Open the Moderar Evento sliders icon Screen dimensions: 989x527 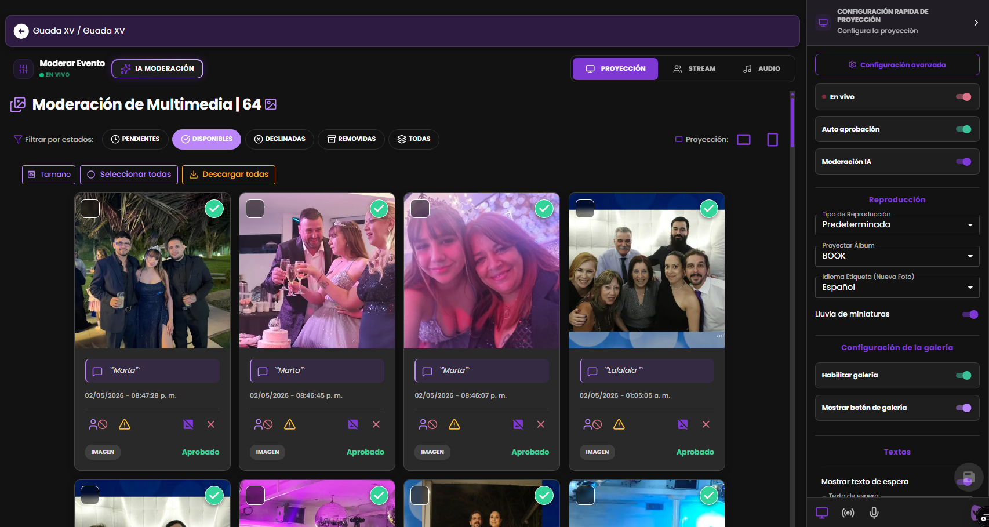point(23,68)
